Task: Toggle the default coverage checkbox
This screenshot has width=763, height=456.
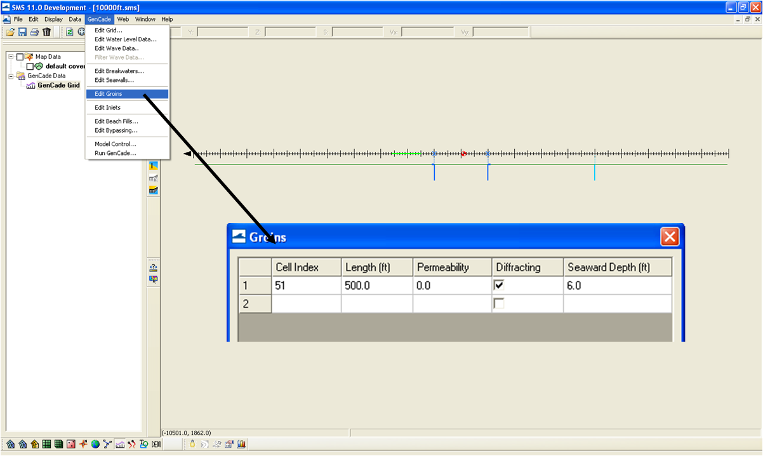Action: point(30,66)
